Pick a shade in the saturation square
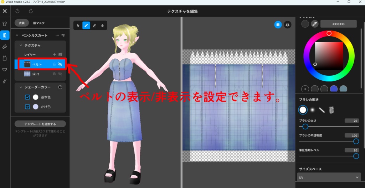The image size is (365, 188). click(329, 56)
